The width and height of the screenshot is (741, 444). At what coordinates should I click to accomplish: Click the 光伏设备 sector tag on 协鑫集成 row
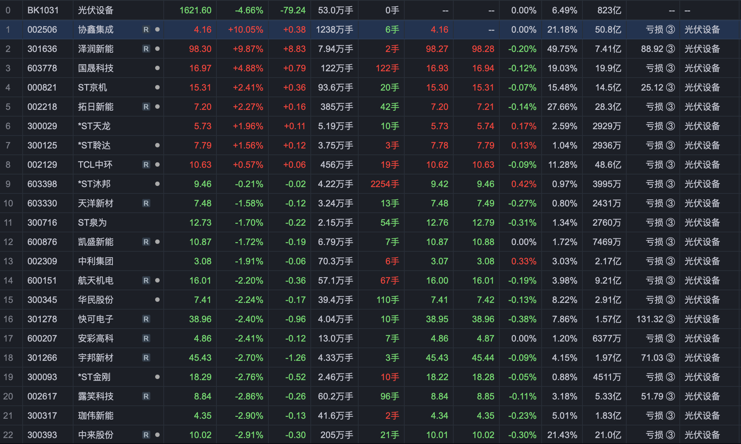pos(702,30)
